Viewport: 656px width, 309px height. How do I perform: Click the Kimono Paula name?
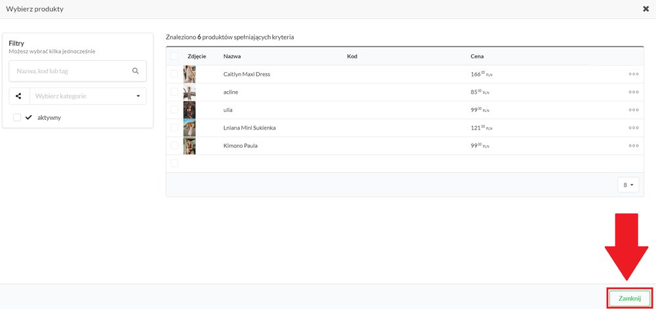(x=240, y=146)
